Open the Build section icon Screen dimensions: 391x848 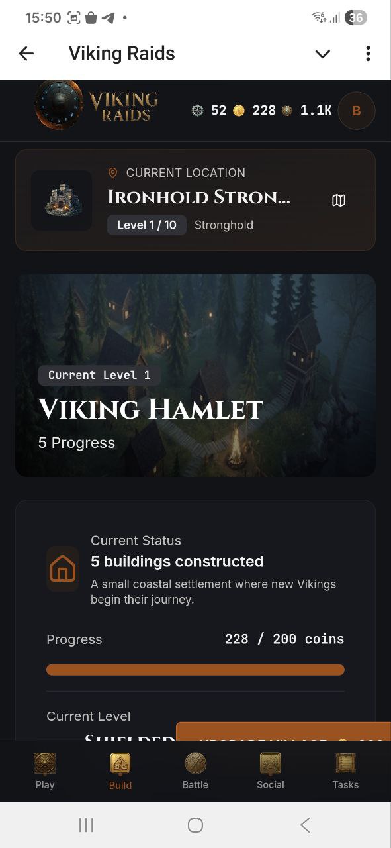(x=120, y=768)
